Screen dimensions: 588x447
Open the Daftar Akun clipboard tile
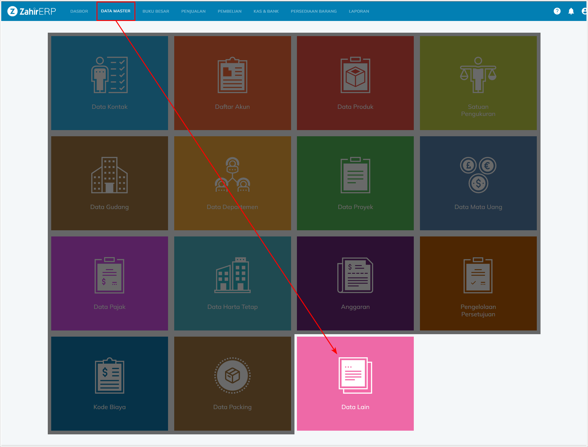(x=232, y=83)
